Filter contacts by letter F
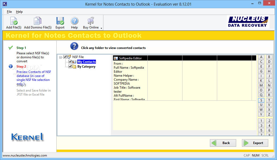Screen dimensions: 277x160 (269, 67)
